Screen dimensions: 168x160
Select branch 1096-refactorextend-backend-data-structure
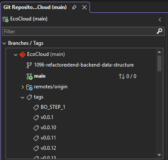84,65
